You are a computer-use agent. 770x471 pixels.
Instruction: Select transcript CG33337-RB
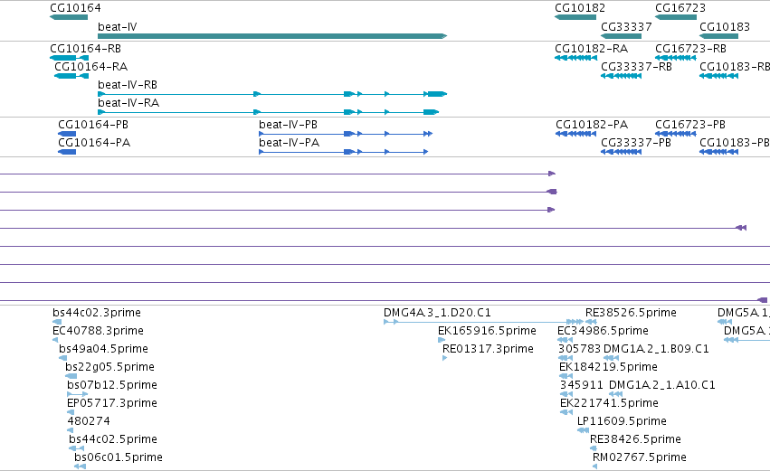click(x=622, y=76)
